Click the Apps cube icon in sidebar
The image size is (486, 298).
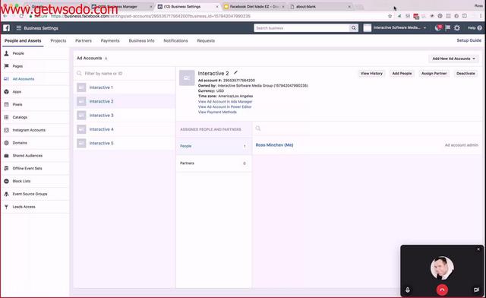click(x=6, y=91)
